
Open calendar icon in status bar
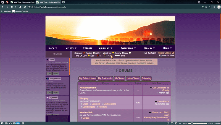pos(23,123)
